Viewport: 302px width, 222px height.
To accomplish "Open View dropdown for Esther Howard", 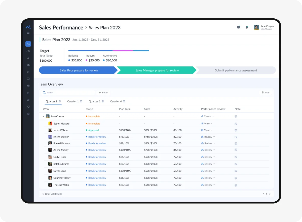I will click(207, 124).
